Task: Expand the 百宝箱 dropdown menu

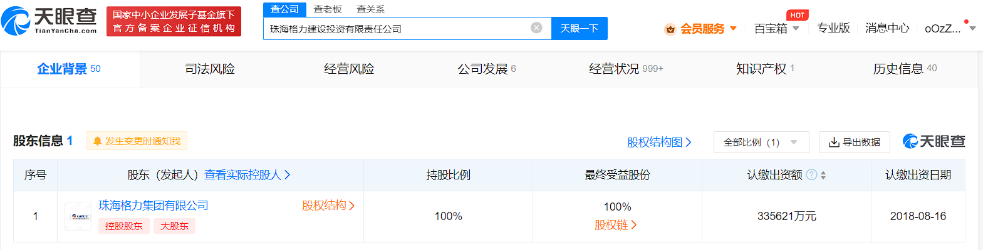Action: coord(777,28)
